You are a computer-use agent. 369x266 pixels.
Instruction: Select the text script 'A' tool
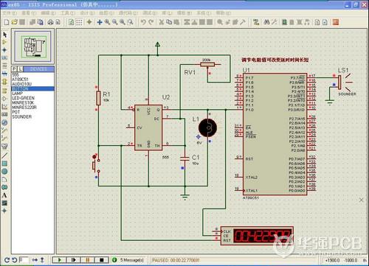[4, 195]
